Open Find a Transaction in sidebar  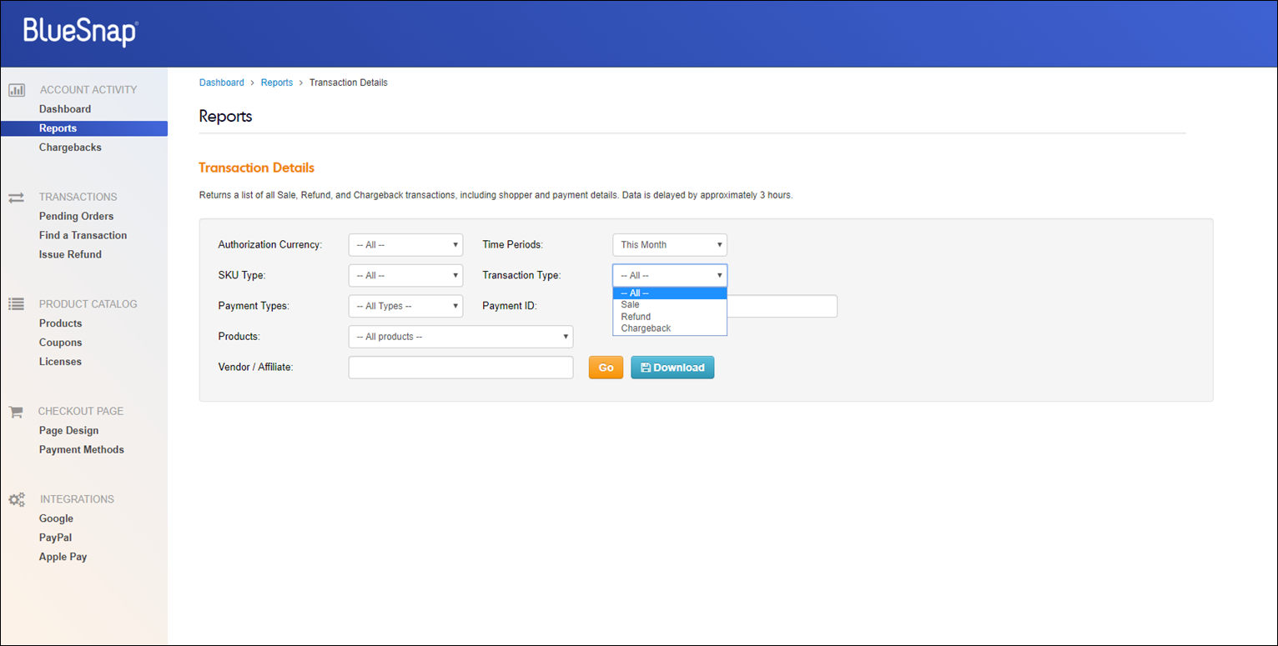pyautogui.click(x=83, y=236)
